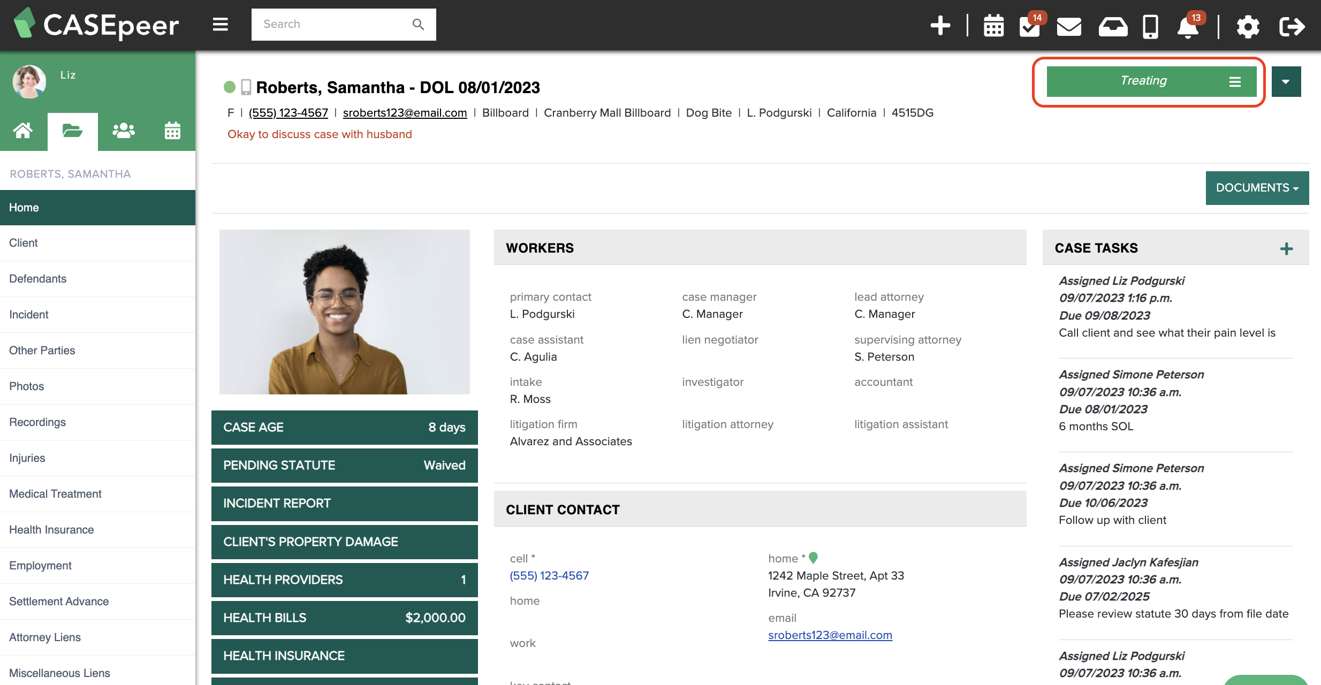
Task: Click the CASEpeer logo
Action: (97, 24)
